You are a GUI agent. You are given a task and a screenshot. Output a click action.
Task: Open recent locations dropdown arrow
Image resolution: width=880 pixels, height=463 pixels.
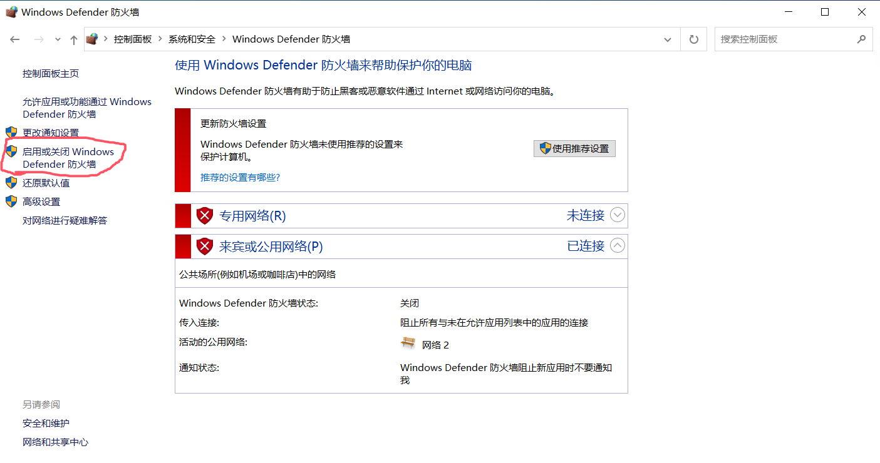[58, 39]
